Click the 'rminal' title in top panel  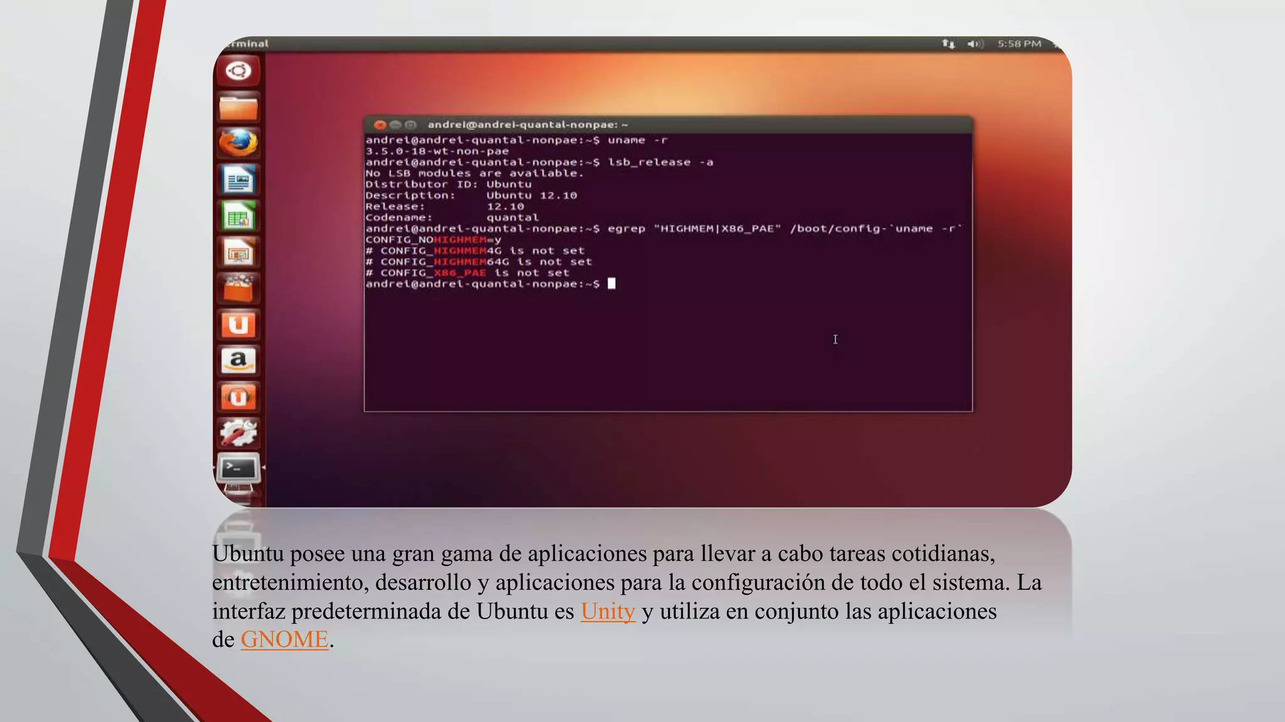(248, 44)
